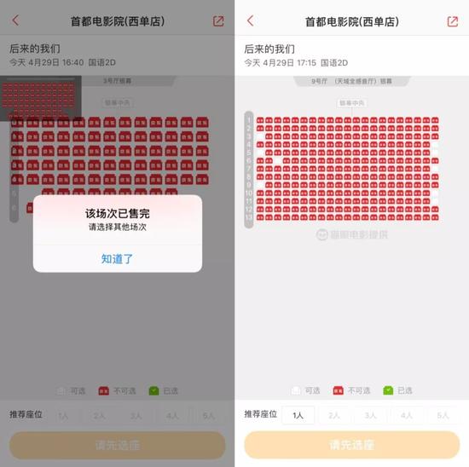The image size is (469, 467).
Task: Tap back arrow on left cinema screen
Action: (15, 20)
